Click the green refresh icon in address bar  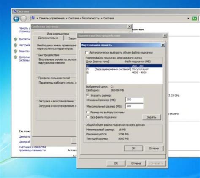pos(195,19)
